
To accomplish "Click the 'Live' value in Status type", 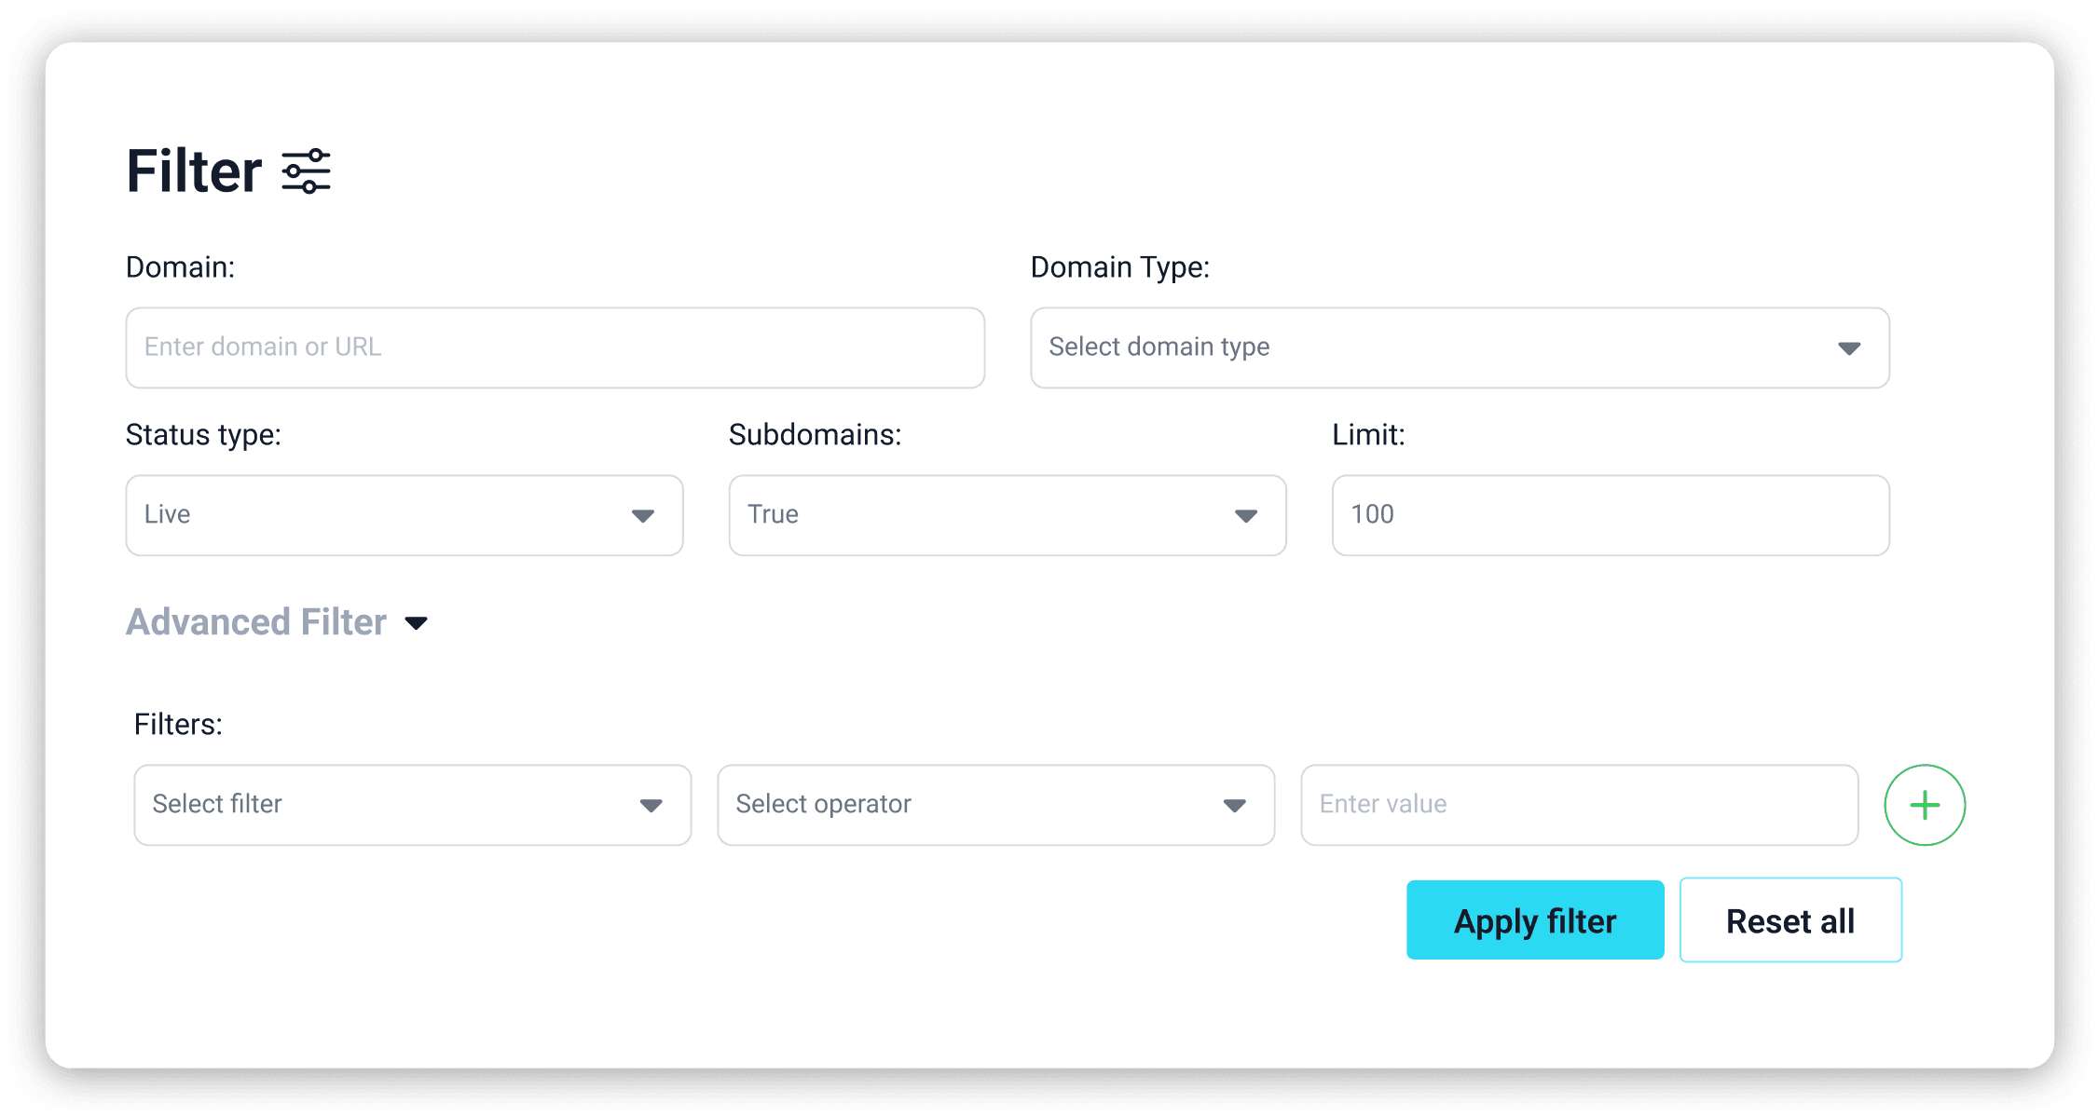I will tap(168, 514).
